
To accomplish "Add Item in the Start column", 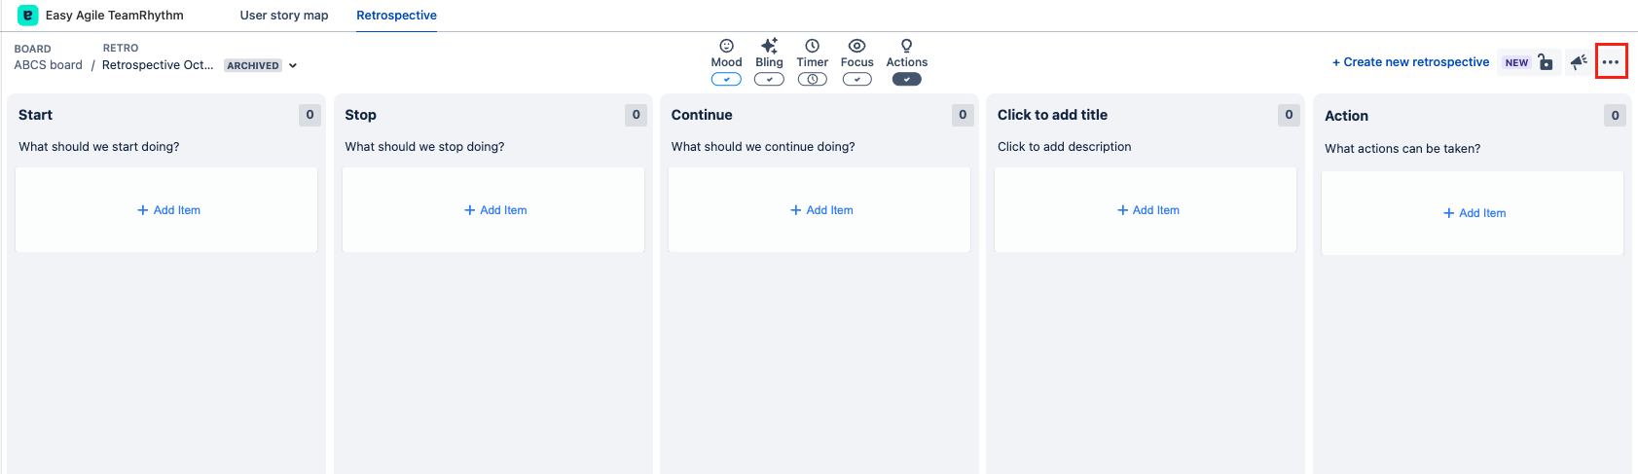I will [168, 210].
